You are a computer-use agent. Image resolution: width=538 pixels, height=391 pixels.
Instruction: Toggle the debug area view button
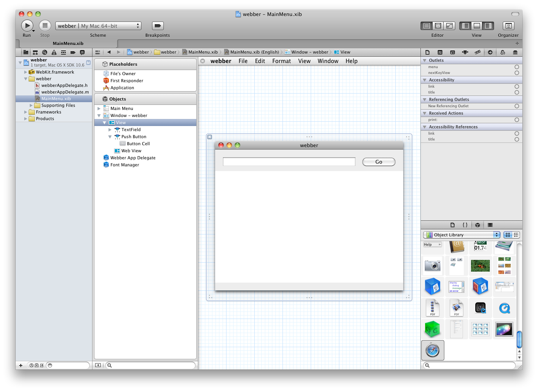click(x=477, y=26)
